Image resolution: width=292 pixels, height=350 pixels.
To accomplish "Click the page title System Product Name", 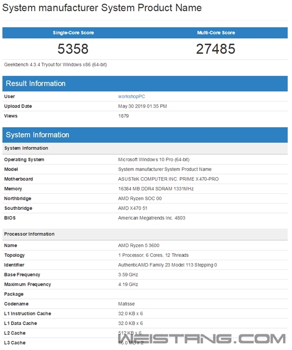I will click(102, 8).
